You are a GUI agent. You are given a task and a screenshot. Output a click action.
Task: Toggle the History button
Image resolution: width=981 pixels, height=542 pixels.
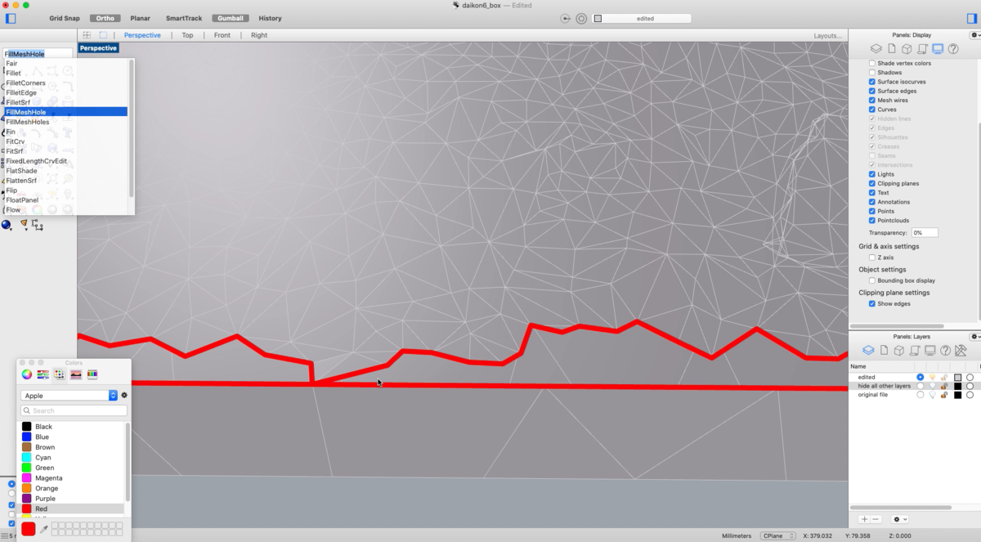[270, 18]
